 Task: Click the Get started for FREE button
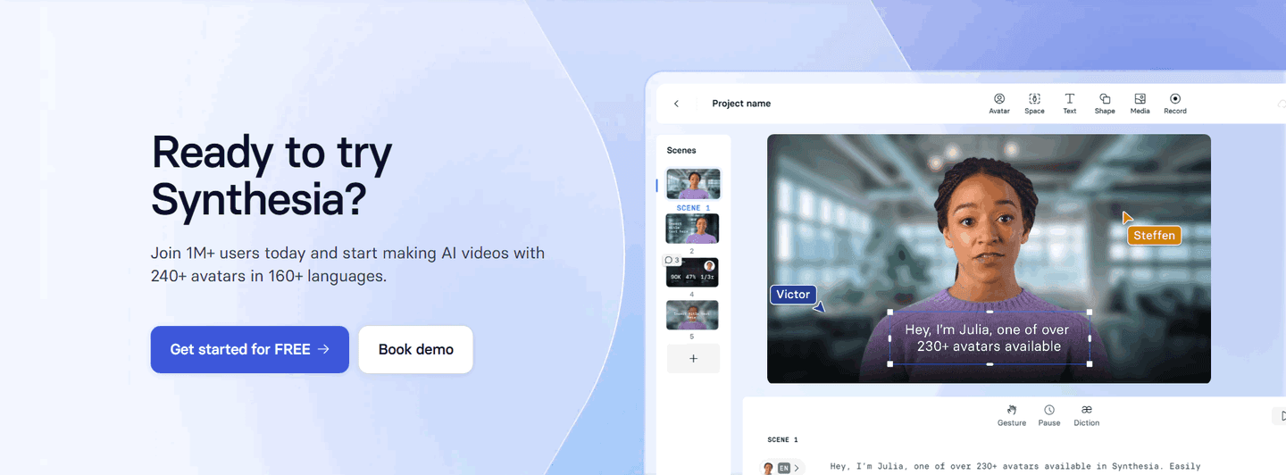coord(249,349)
